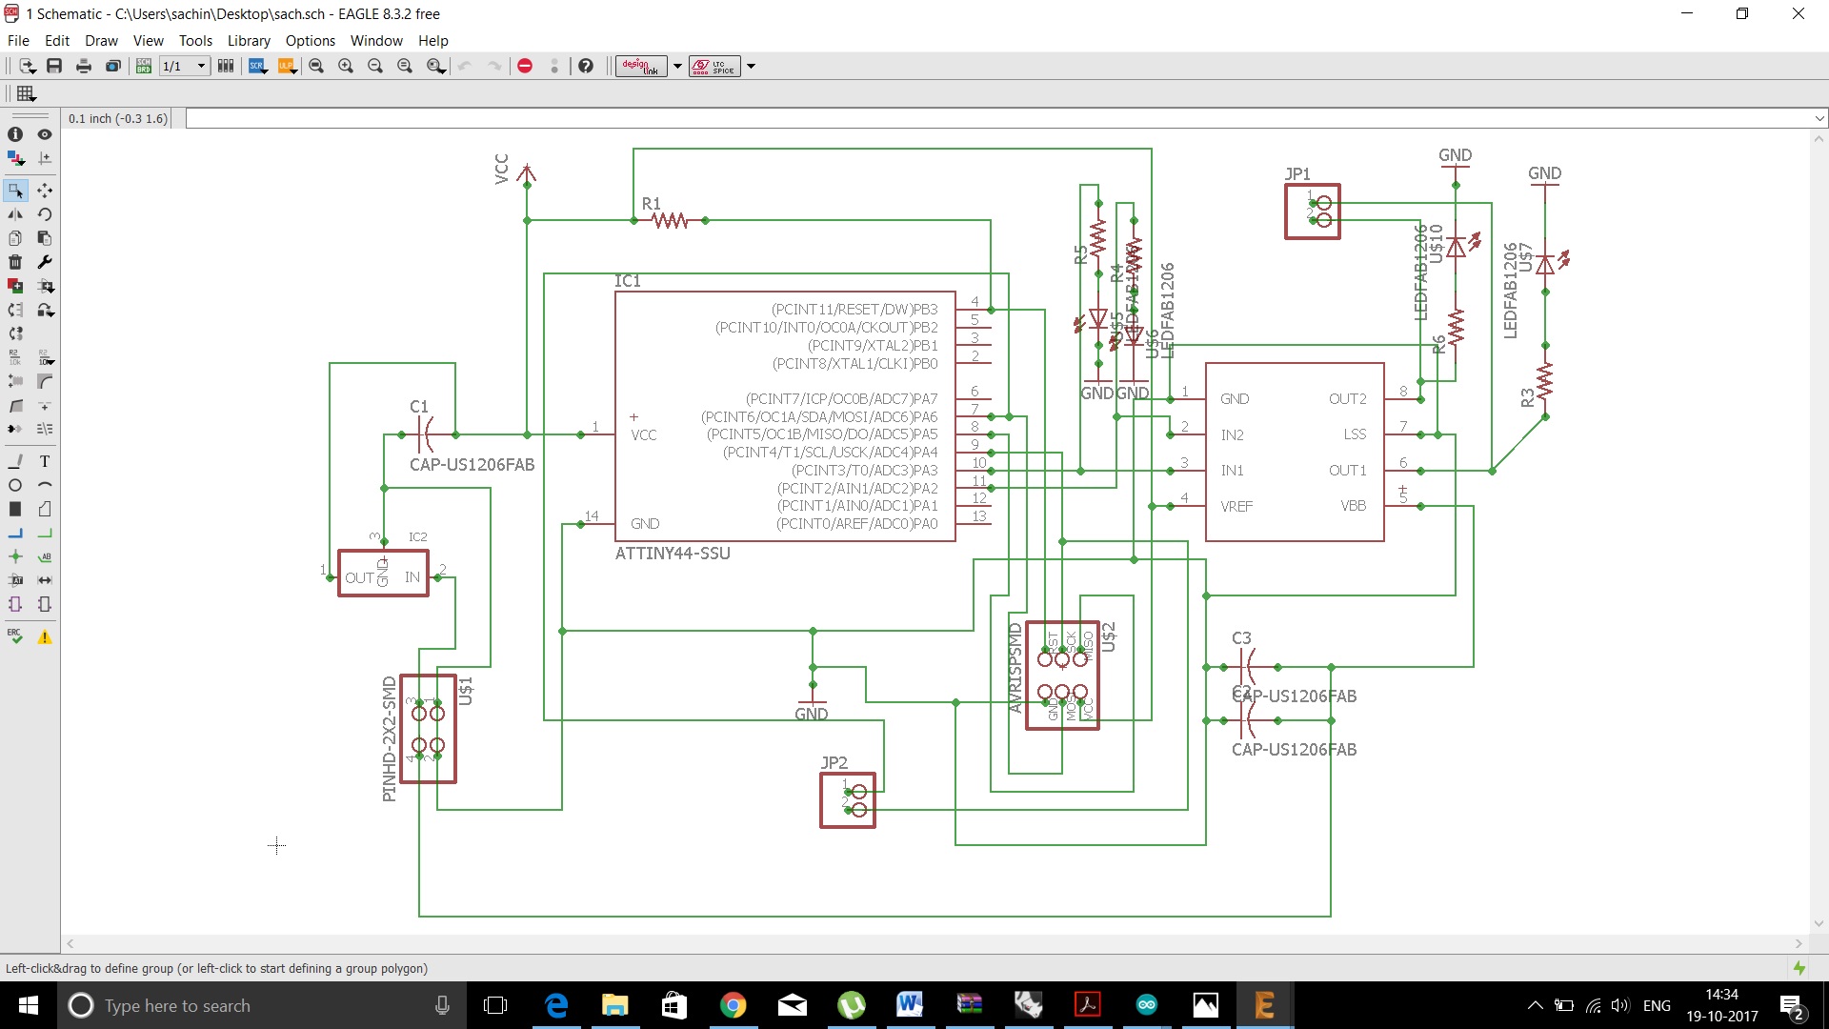This screenshot has width=1829, height=1029.
Task: Run a ULP with ULP icon
Action: 288,66
